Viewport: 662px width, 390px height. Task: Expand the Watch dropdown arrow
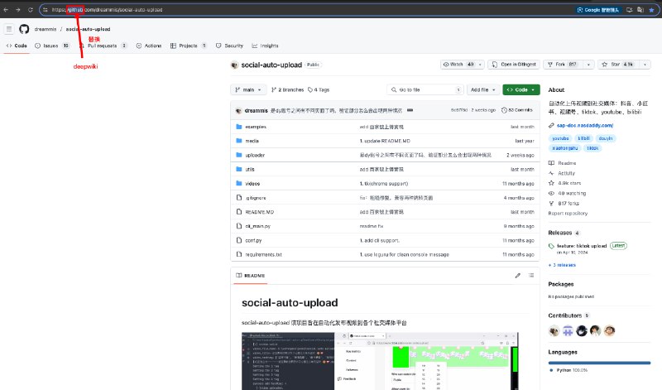click(480, 65)
